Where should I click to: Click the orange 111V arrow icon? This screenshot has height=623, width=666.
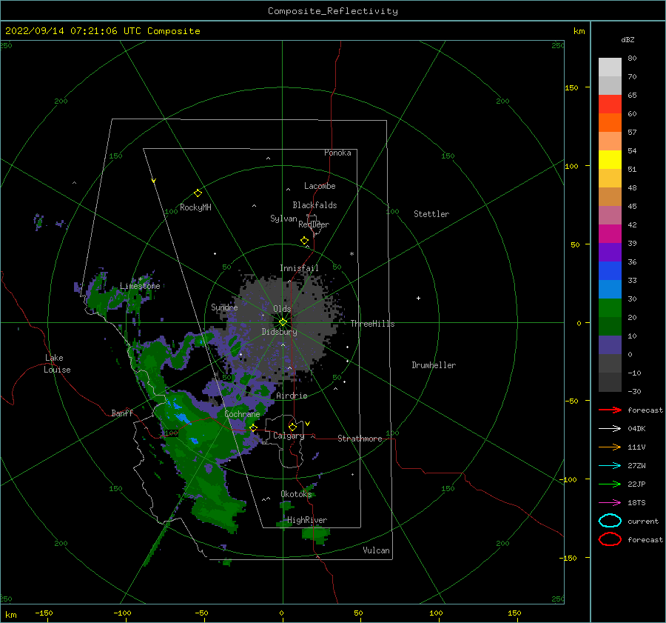tap(610, 447)
